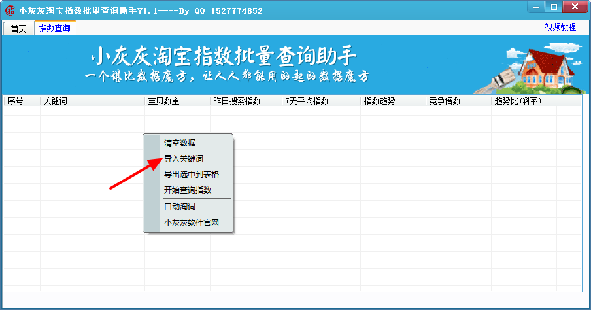Viewport: 591px width, 310px height.
Task: Sort by the 竞争倍数 column
Action: pos(459,101)
